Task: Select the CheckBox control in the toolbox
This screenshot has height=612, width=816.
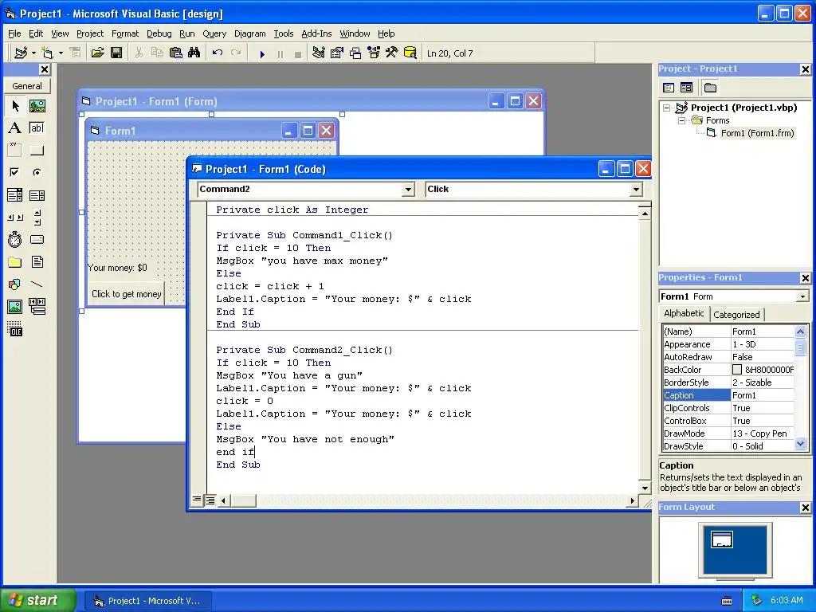Action: coord(15,172)
